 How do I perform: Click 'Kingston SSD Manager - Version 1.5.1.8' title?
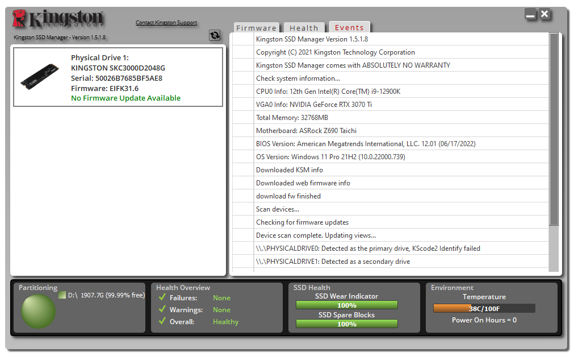click(x=60, y=38)
